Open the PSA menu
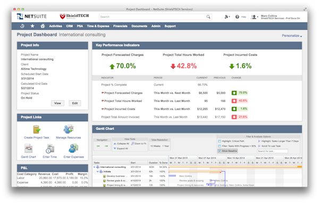The height and width of the screenshot is (203, 319). (x=80, y=26)
